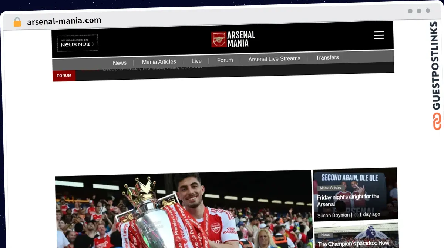Open the News menu item
This screenshot has width=444, height=248.
120,63
